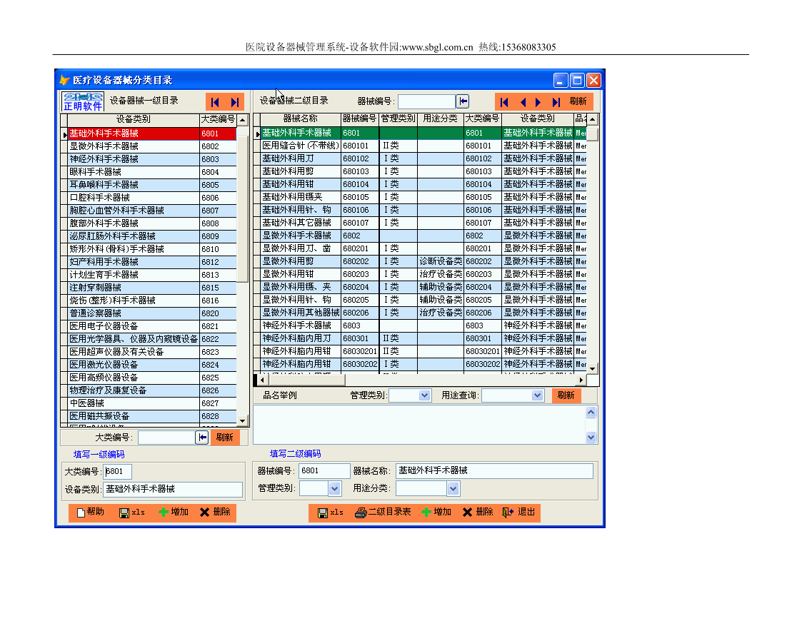Click 退出 to exit the window
The image size is (802, 621).
click(519, 512)
